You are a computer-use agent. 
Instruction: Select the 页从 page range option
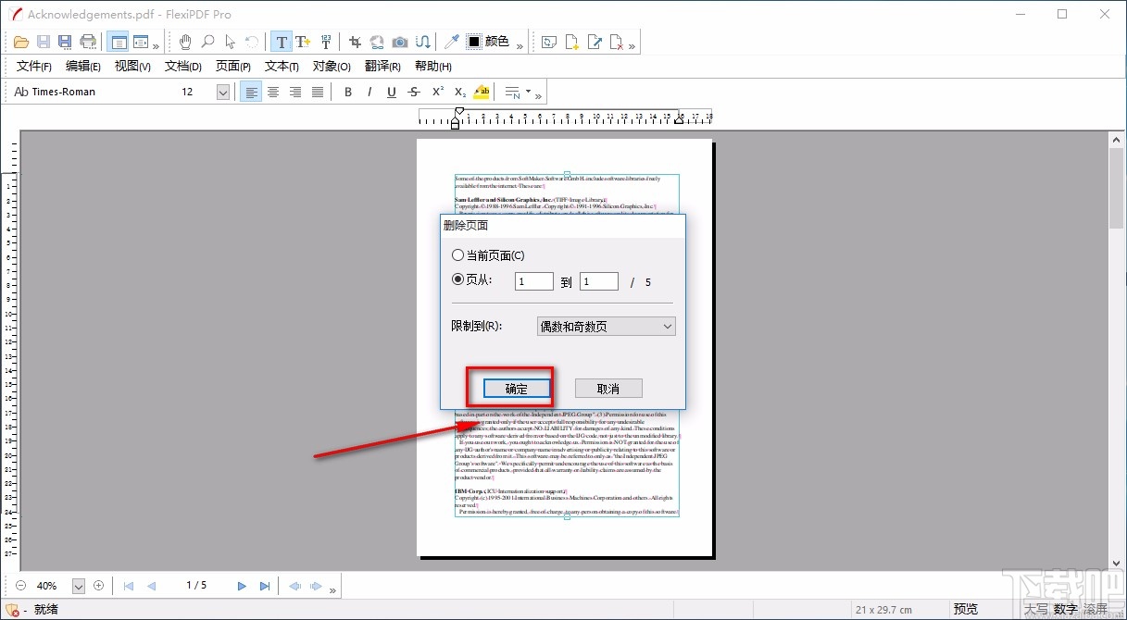tap(458, 281)
